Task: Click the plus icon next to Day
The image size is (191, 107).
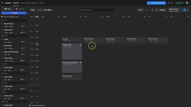Action: [x=153, y=10]
